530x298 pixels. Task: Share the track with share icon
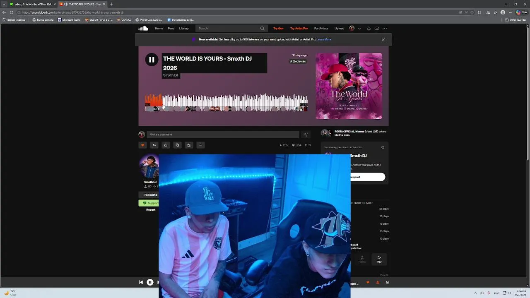166,145
